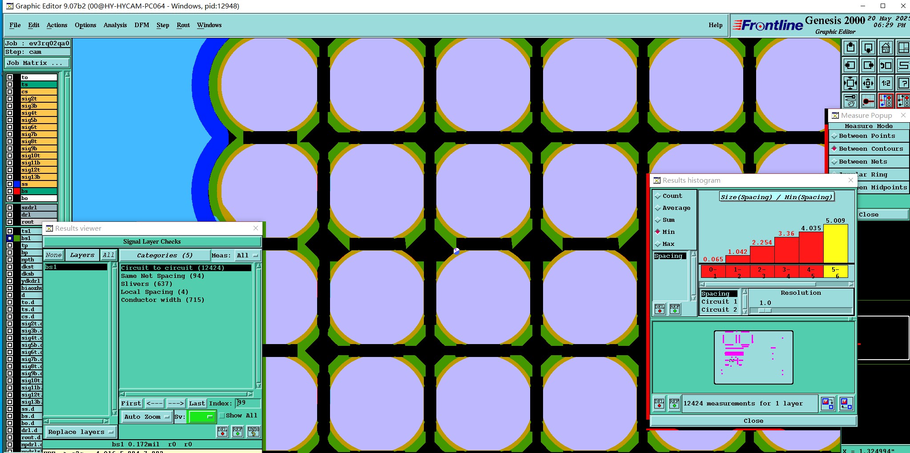Click the pan left view icon
The image size is (910, 453).
click(x=850, y=65)
